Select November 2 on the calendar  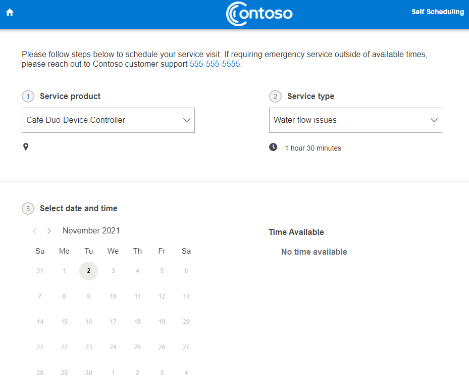[88, 271]
